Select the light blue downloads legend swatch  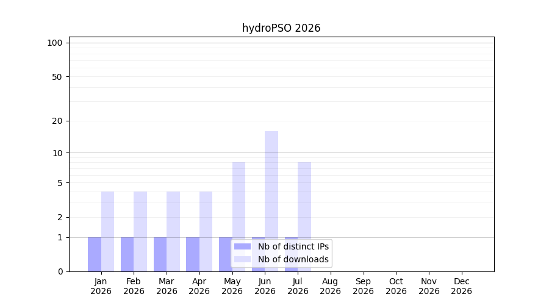click(242, 259)
